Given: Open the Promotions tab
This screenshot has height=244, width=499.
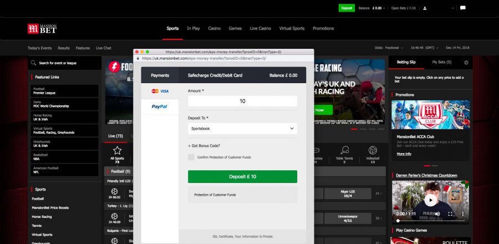Looking at the screenshot, I should click(323, 28).
